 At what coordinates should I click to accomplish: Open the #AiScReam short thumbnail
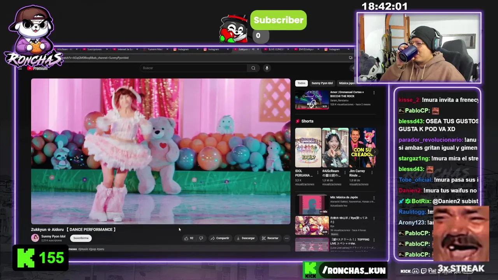pyautogui.click(x=335, y=148)
